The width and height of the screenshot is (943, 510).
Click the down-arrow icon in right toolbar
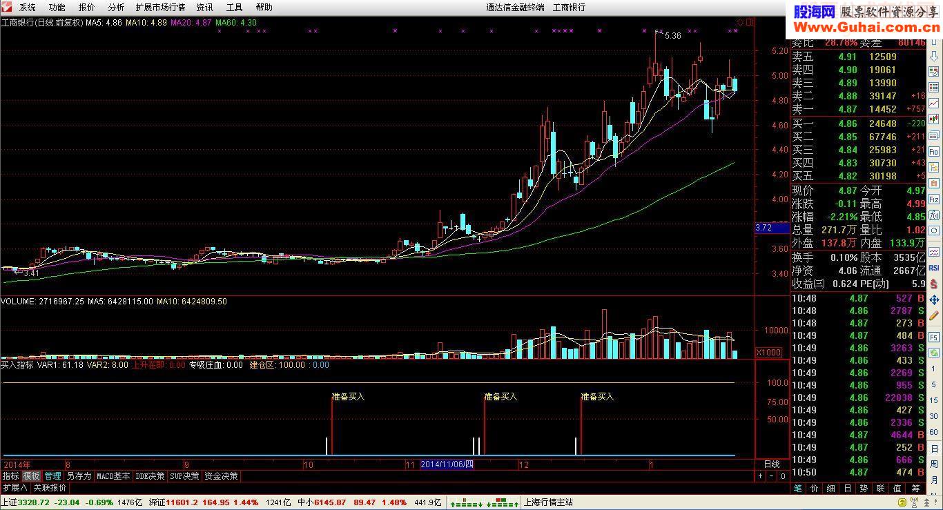pyautogui.click(x=934, y=56)
